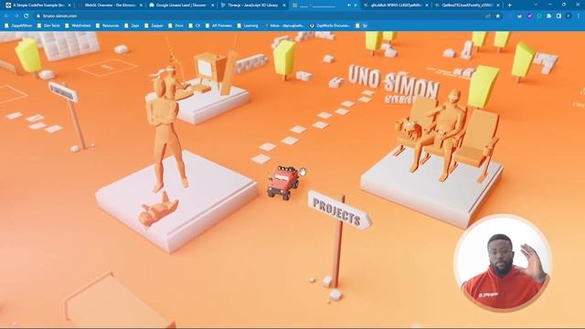This screenshot has height=329, width=585.
Task: Open the Docs bookmark folder
Action: pos(175,26)
